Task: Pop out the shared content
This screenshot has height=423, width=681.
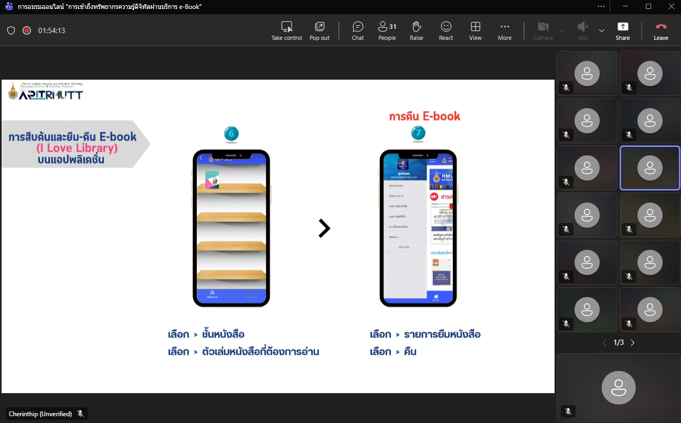Action: [x=320, y=30]
